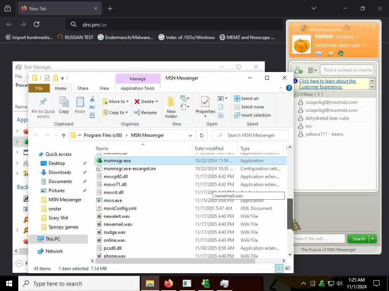This screenshot has height=291, width=389.
Task: Click the green Search button in Messenger
Action: (x=359, y=239)
